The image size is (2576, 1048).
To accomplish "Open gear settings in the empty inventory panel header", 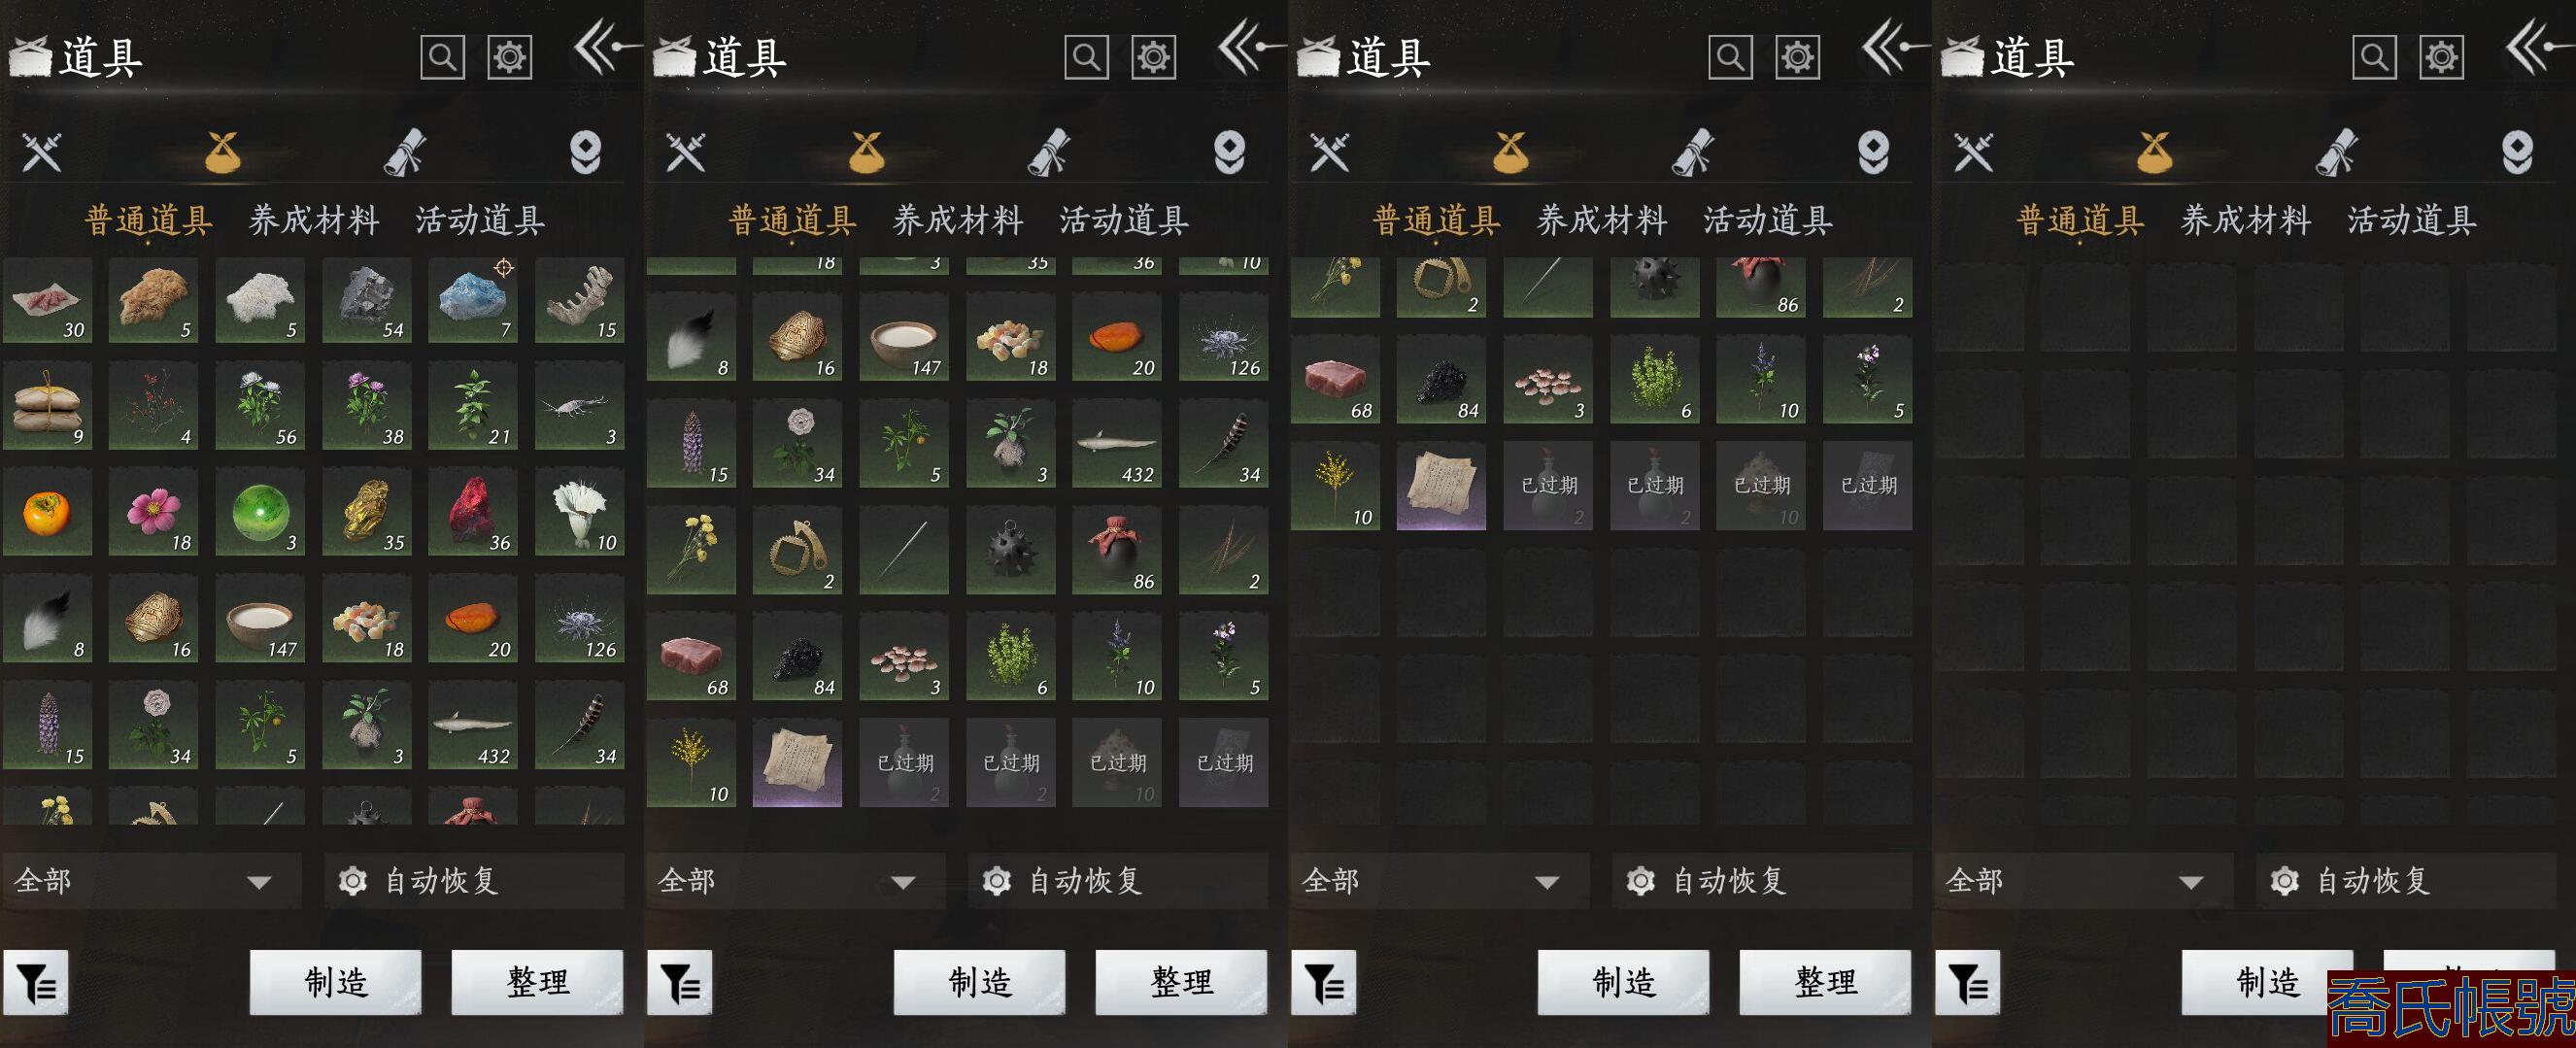I will [2441, 57].
